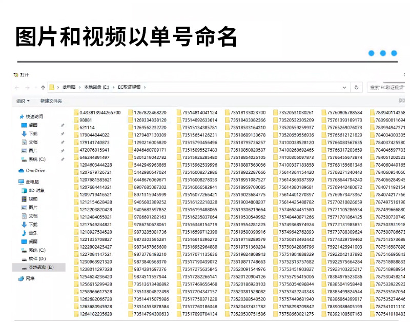Image resolution: width=410 pixels, height=322 pixels.
Task: Click the Forward navigation arrow
Action: tap(27, 88)
